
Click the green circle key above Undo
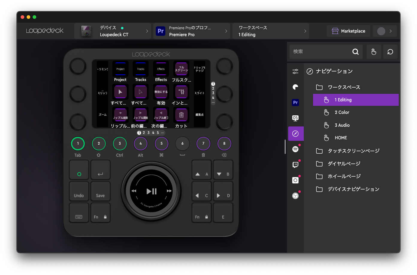(x=79, y=170)
